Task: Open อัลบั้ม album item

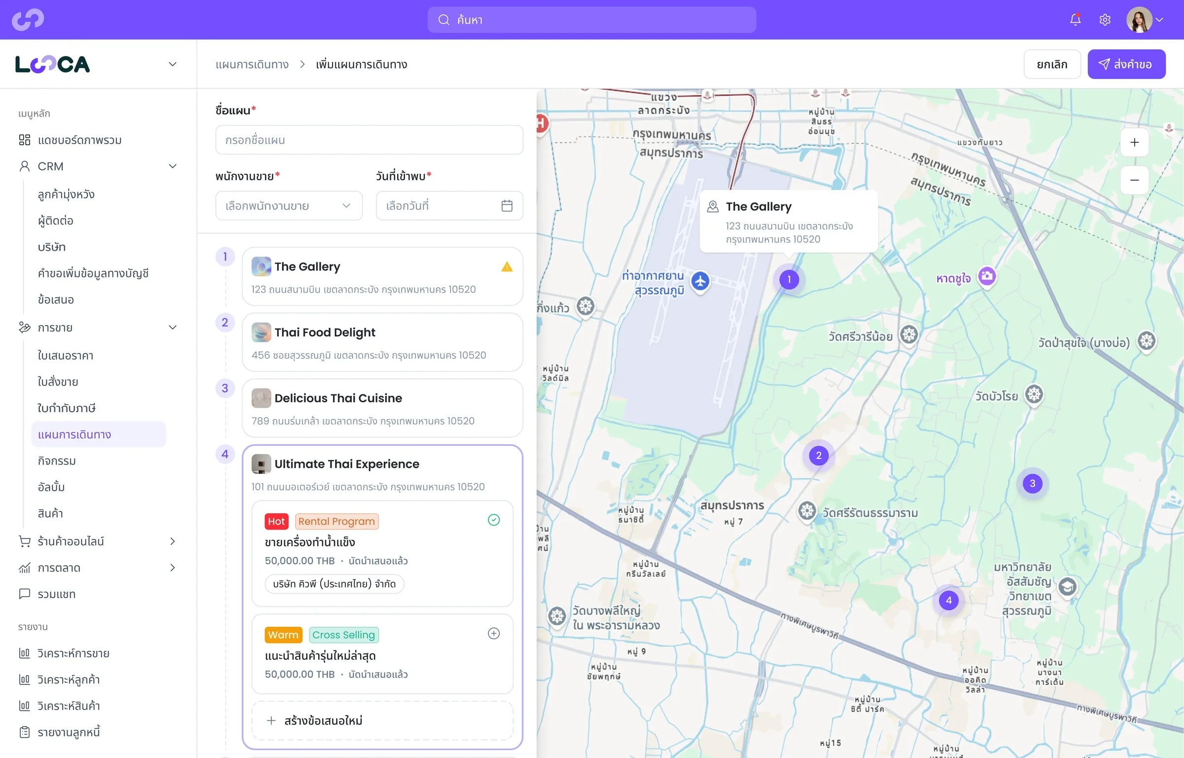Action: (51, 487)
